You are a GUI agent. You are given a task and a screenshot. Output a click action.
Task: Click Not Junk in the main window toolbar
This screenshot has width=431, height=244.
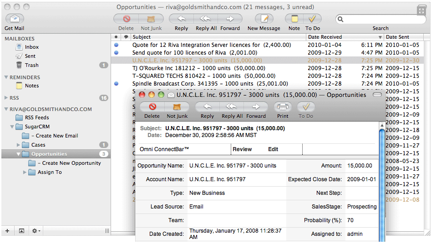point(151,19)
